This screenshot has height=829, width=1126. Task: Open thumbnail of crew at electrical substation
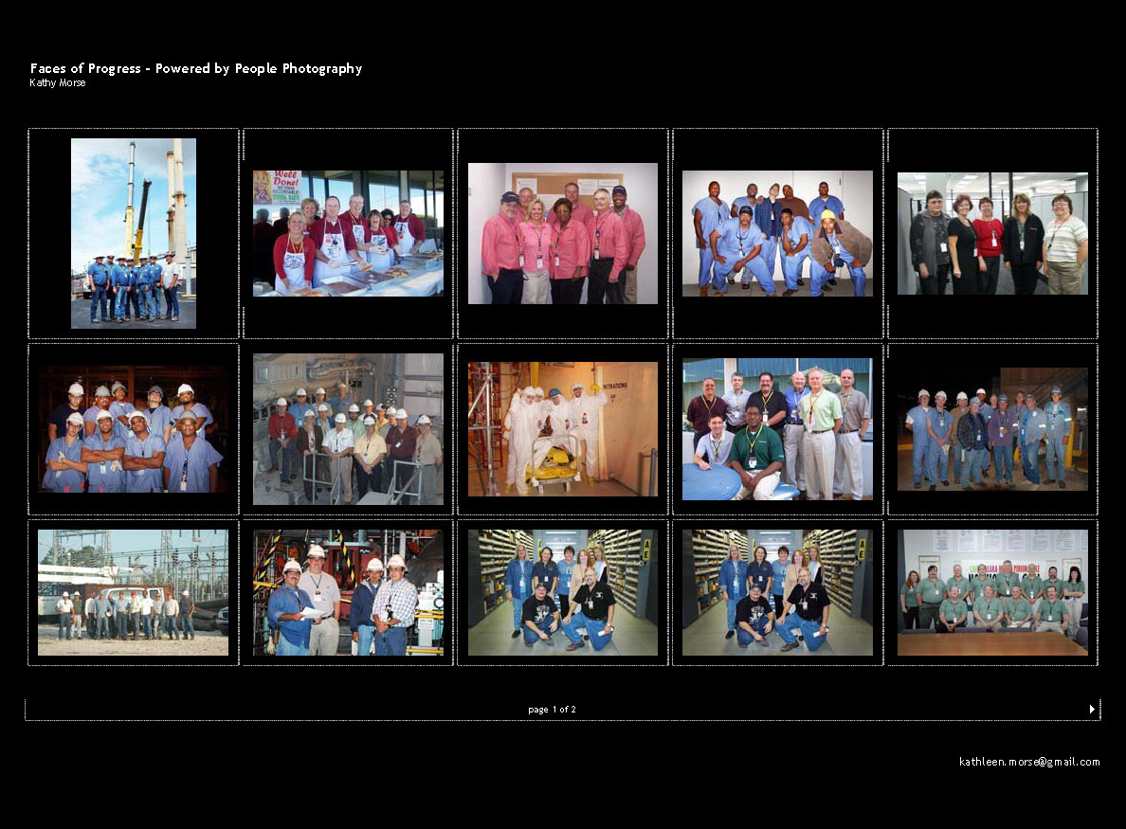coord(134,593)
